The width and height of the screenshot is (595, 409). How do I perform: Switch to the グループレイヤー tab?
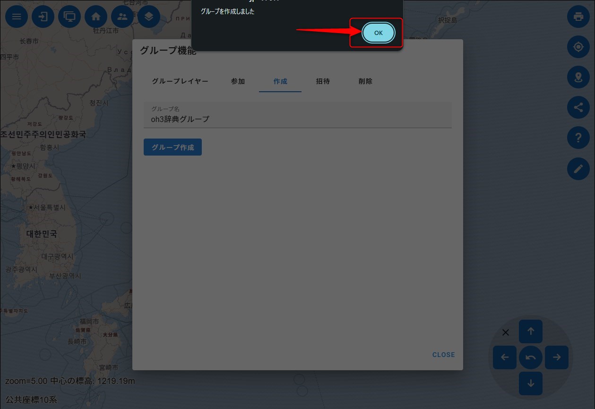(180, 81)
